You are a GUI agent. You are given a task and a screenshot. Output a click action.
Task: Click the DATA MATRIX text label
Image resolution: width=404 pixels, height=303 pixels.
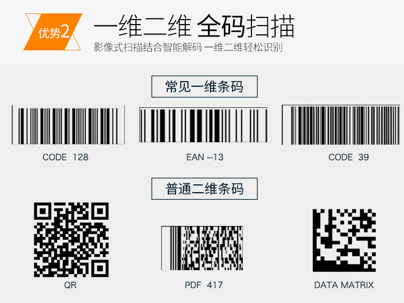click(x=344, y=285)
